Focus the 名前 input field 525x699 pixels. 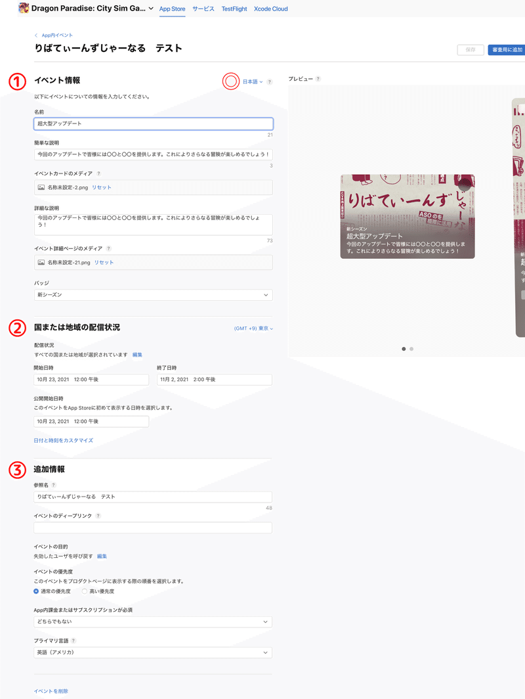pyautogui.click(x=153, y=124)
